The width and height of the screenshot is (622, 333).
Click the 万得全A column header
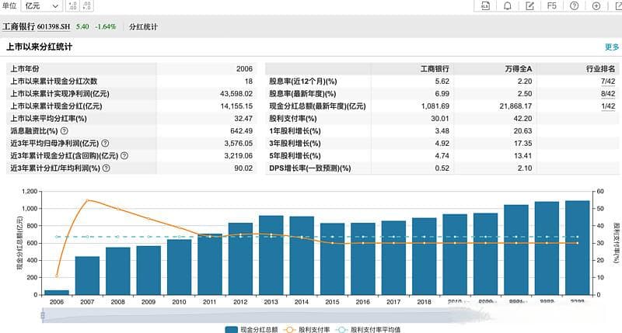click(x=519, y=69)
